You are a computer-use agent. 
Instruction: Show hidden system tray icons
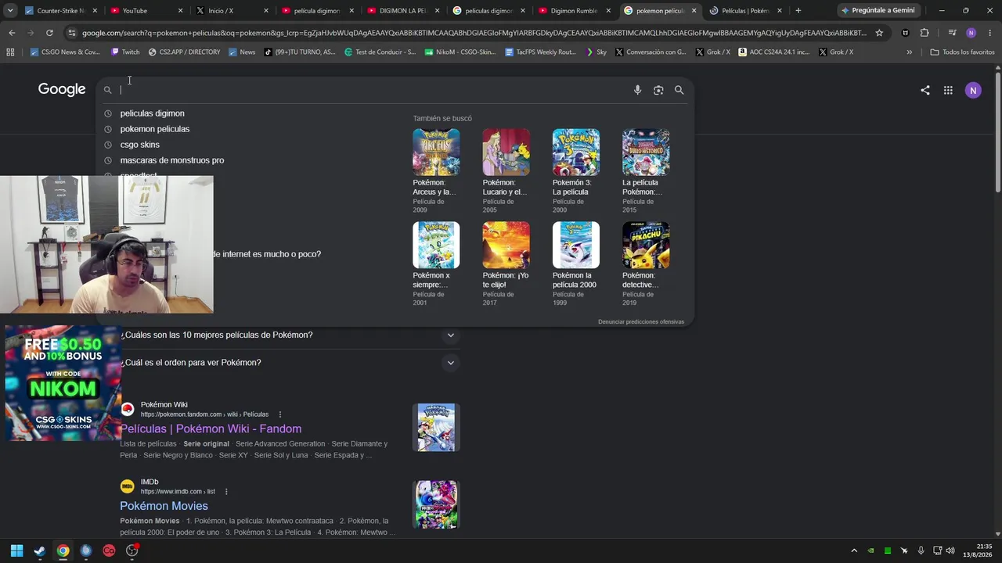[854, 550]
